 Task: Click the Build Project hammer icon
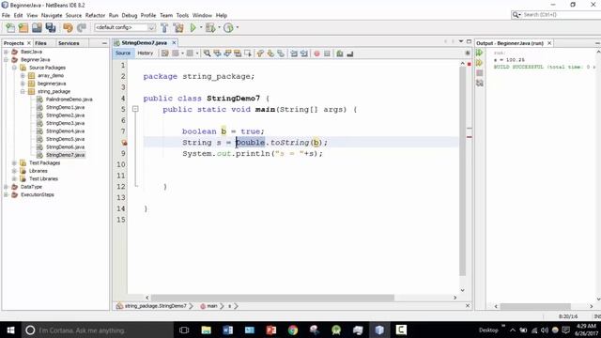[164, 27]
